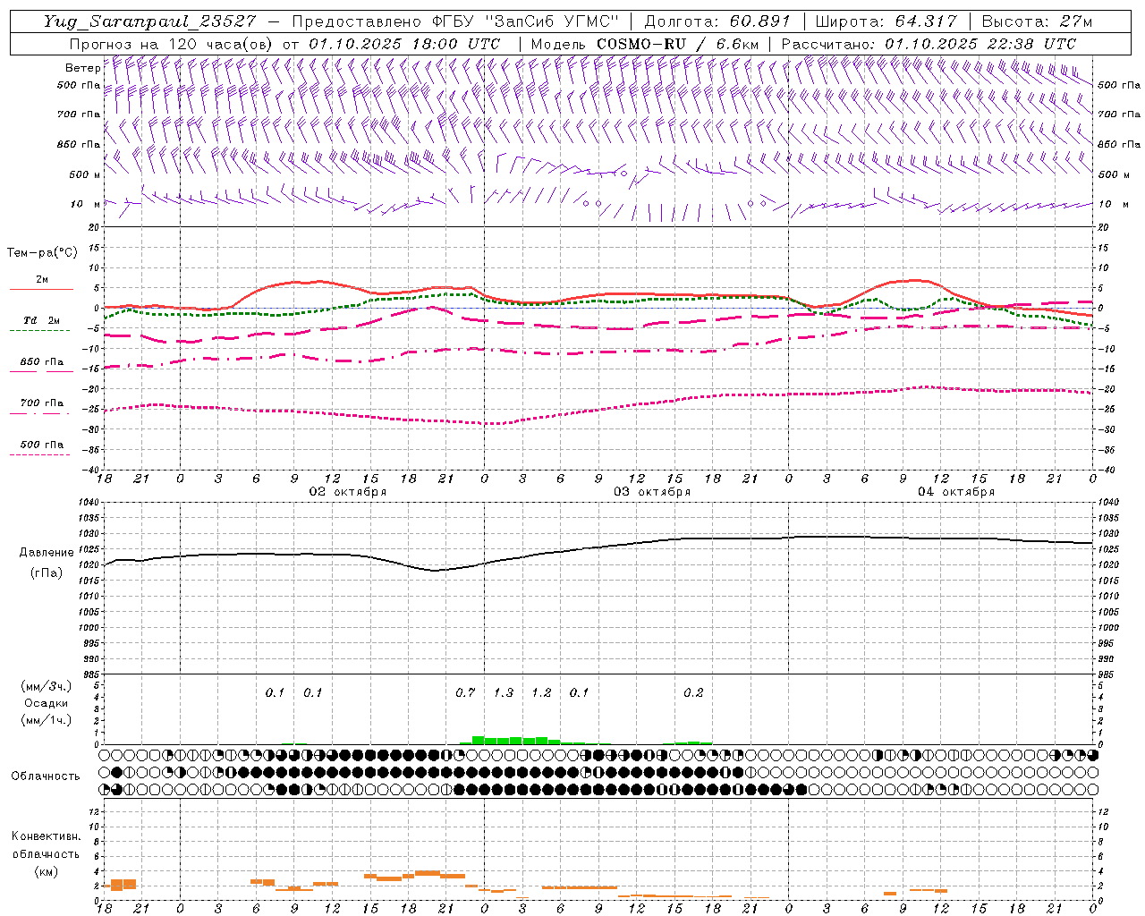
Task: Select the (мм/1ч.) unit label
Action: tap(46, 720)
